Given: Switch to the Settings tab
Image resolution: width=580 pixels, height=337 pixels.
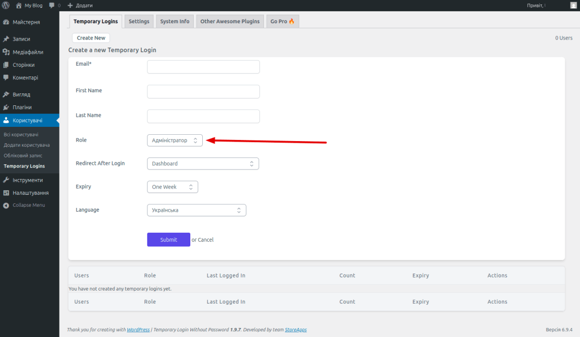Looking at the screenshot, I should [x=139, y=22].
